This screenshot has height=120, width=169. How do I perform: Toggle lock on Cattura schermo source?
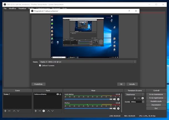point(60,94)
